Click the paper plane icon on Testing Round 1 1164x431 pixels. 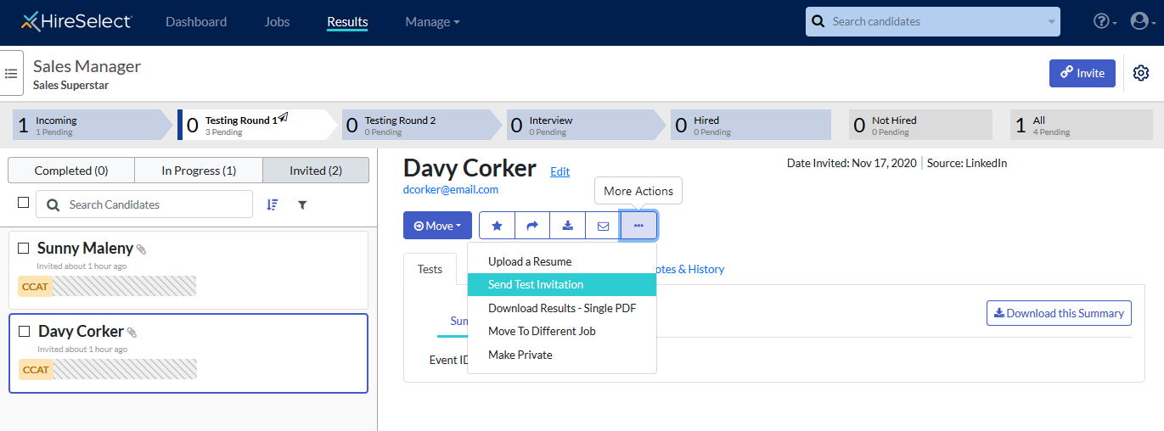(x=284, y=118)
